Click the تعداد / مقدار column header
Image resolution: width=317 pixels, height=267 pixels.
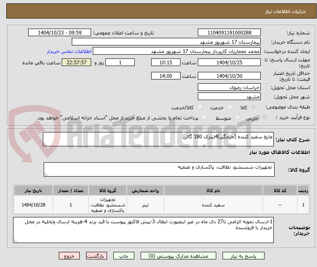71,190
